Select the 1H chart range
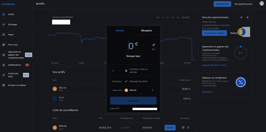This screenshot has width=266, height=132. [x=158, y=18]
